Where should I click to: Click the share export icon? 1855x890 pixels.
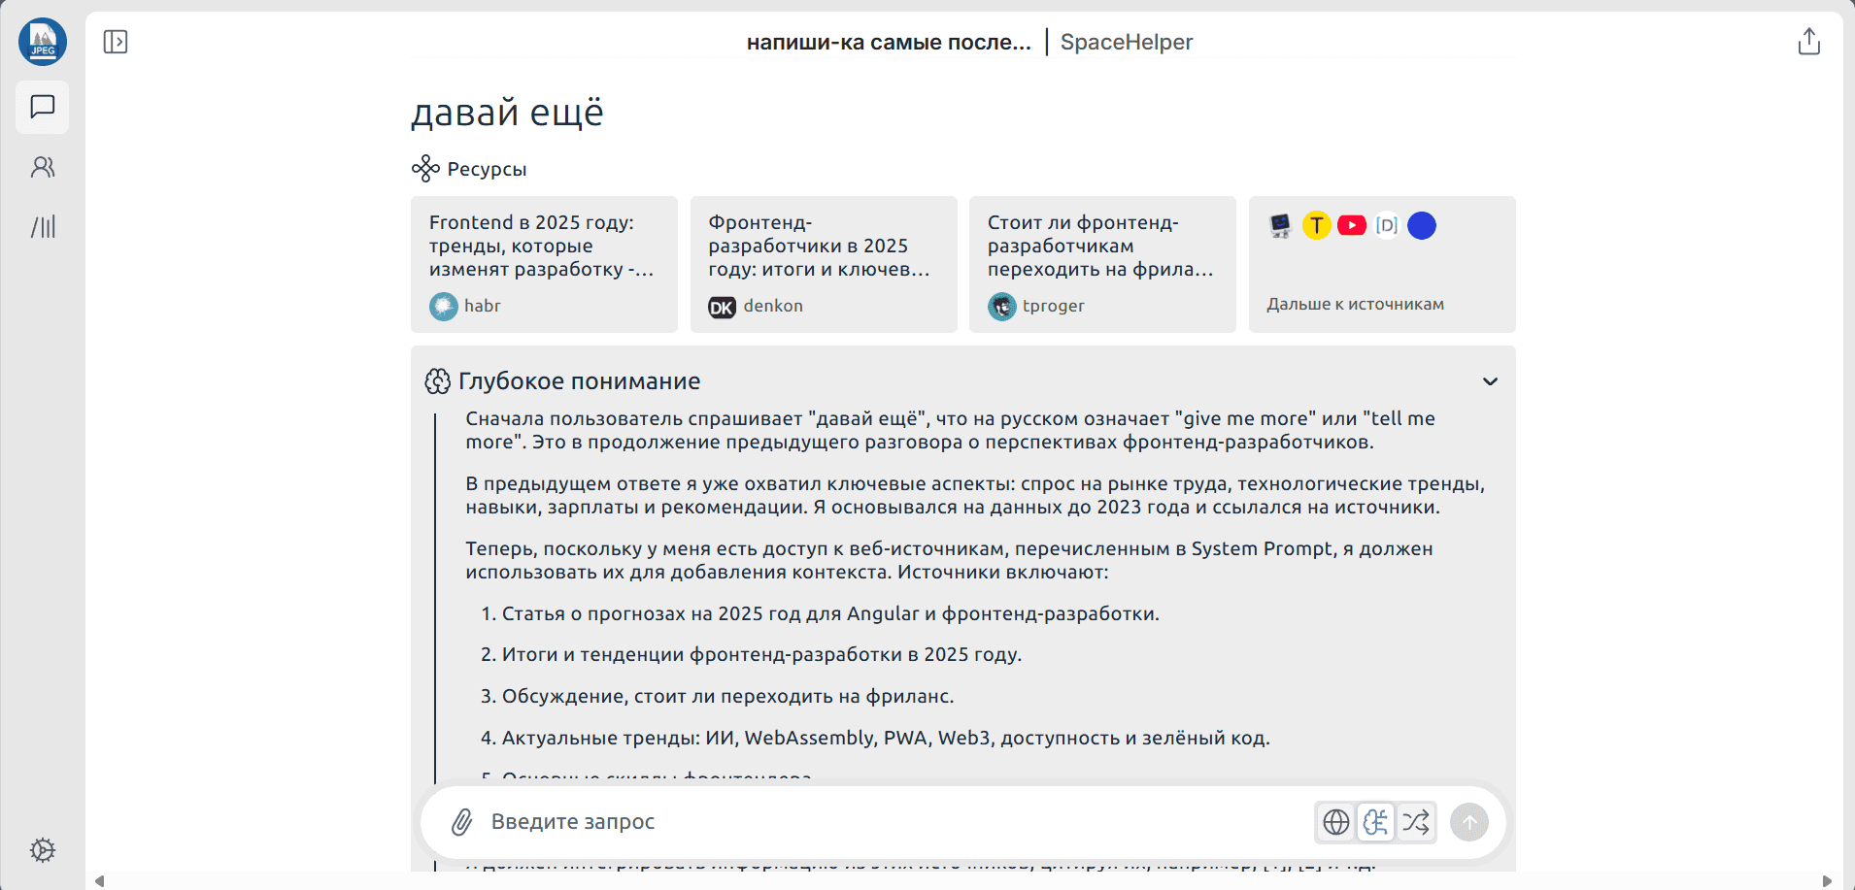tap(1808, 42)
